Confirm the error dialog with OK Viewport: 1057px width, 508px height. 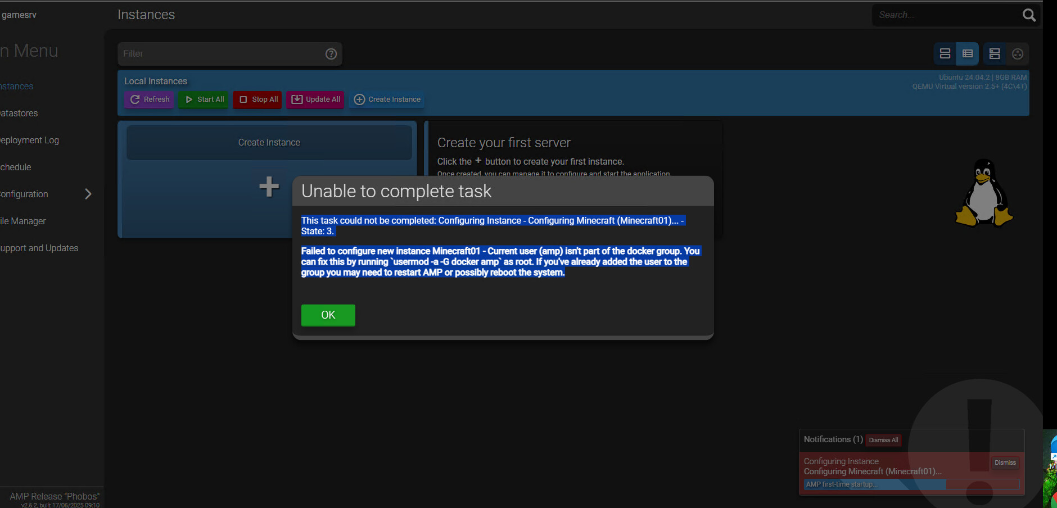[x=328, y=315]
